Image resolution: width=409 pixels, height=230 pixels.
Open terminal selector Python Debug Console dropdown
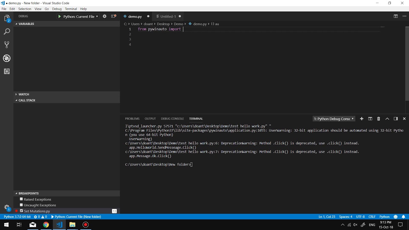[x=334, y=119]
